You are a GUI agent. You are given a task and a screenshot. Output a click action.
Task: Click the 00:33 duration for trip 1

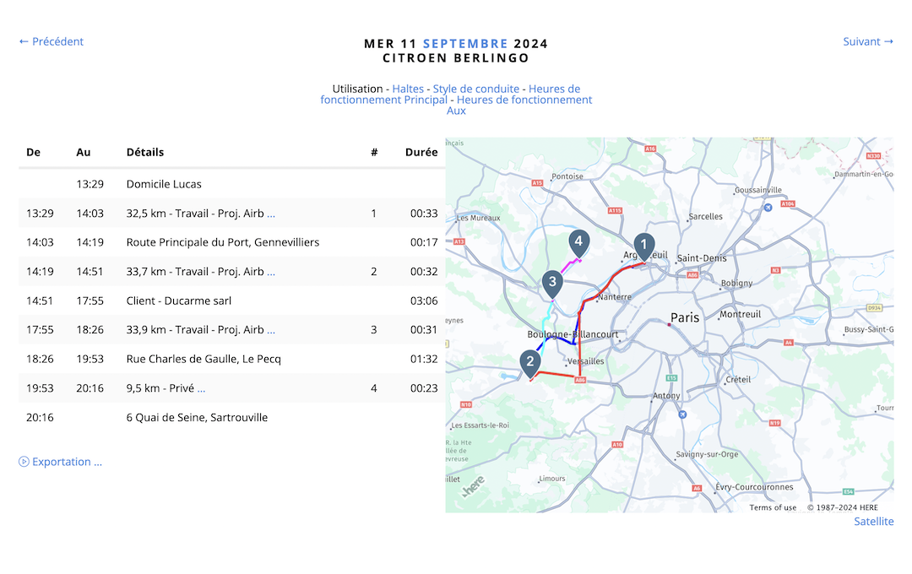(424, 214)
